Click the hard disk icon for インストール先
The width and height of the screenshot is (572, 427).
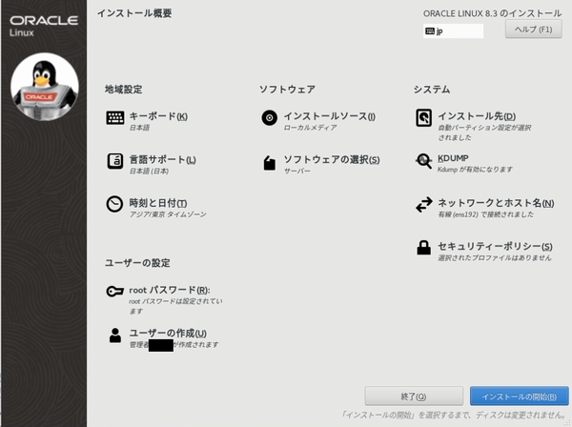click(423, 118)
